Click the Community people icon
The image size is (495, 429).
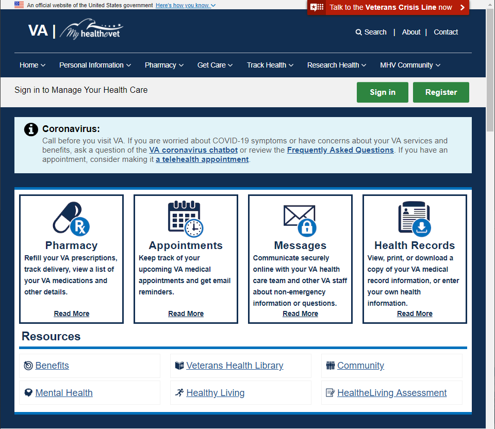click(330, 366)
